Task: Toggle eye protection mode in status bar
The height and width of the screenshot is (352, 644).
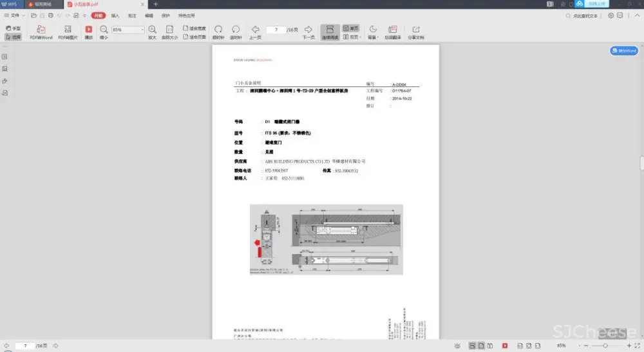Action: pyautogui.click(x=457, y=346)
